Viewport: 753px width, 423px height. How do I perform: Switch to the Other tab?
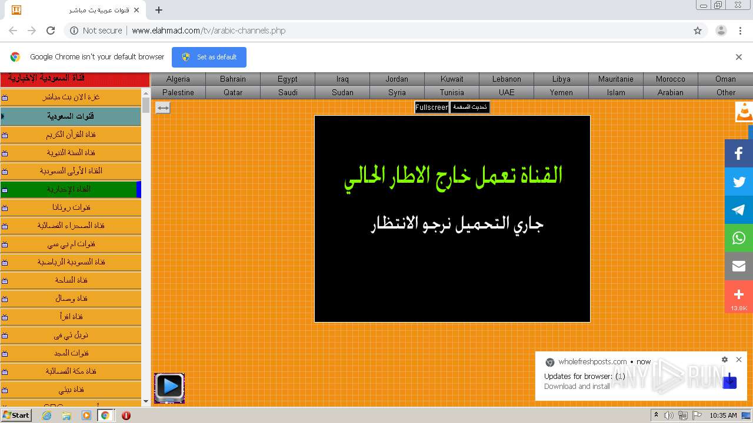pyautogui.click(x=726, y=92)
